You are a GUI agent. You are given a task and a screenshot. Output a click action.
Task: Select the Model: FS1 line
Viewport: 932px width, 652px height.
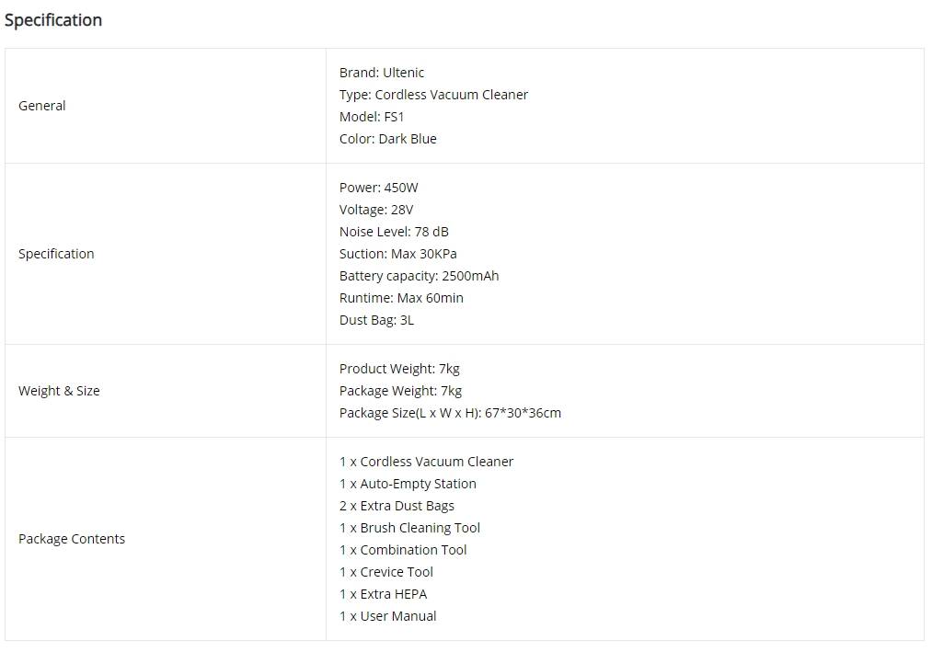[x=372, y=117]
